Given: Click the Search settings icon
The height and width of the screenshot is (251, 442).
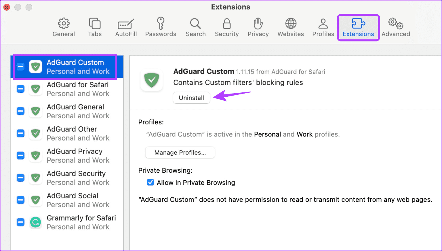Looking at the screenshot, I should [195, 27].
